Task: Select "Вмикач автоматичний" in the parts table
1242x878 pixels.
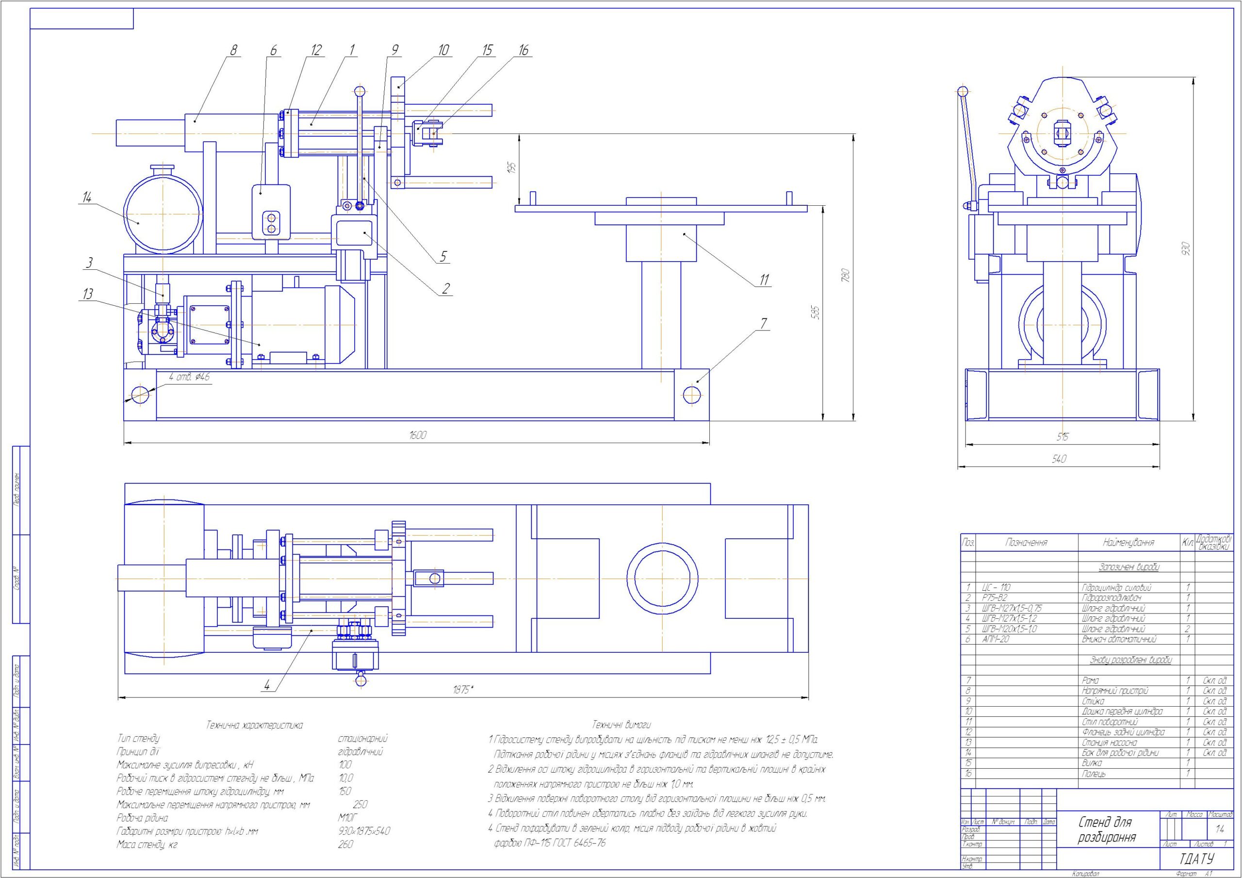Action: click(x=1119, y=639)
